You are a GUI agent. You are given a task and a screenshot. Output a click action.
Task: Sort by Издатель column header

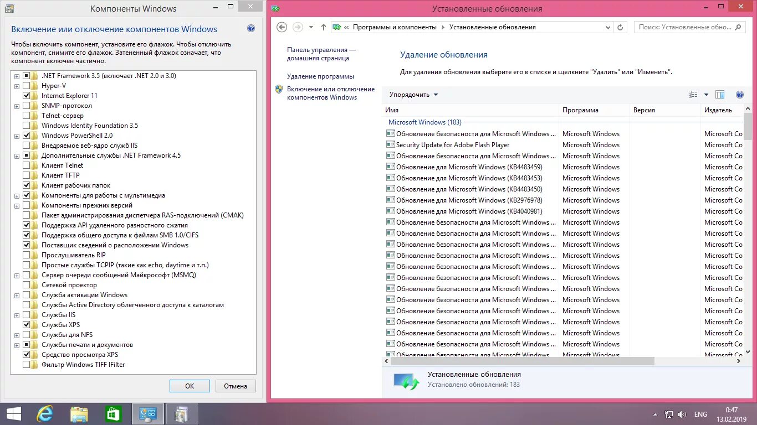722,110
